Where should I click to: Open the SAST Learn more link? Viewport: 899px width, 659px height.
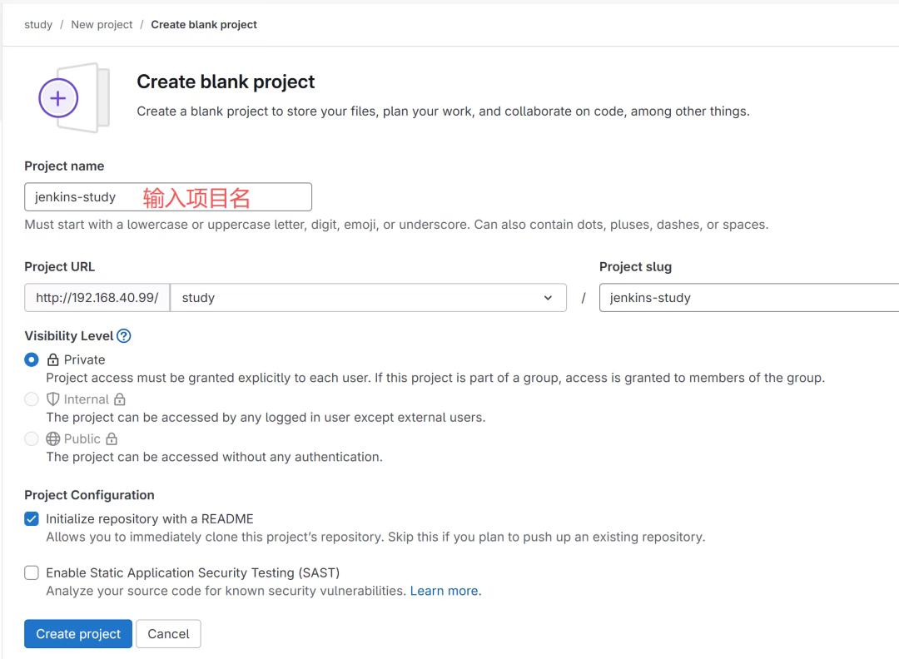pyautogui.click(x=445, y=591)
